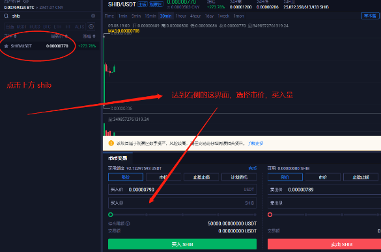The width and height of the screenshot is (381, 252).
Task: Click the green 买入 SHIB button
Action: point(182,244)
